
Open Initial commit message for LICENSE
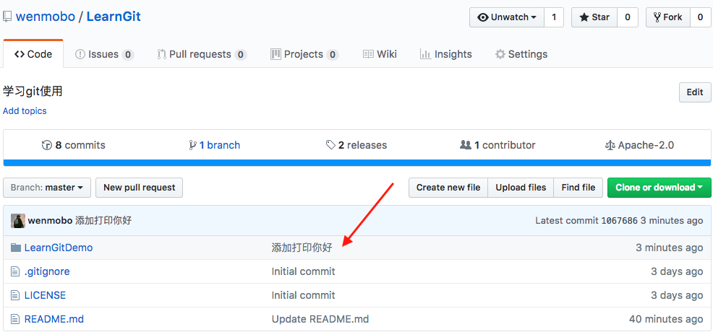(x=303, y=295)
